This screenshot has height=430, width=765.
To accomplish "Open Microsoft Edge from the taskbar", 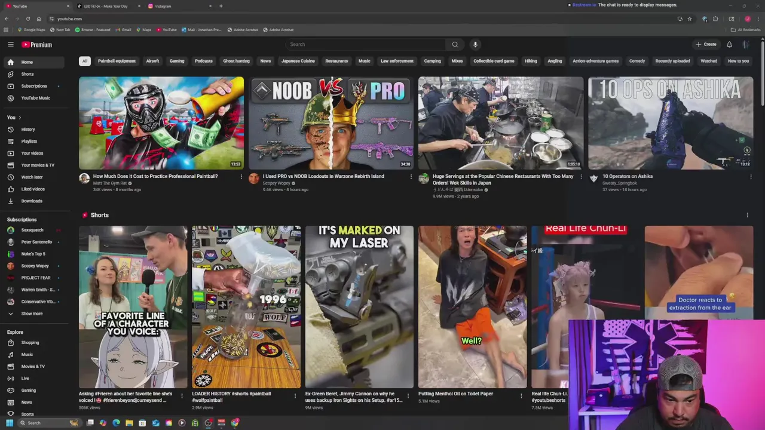I will click(116, 423).
